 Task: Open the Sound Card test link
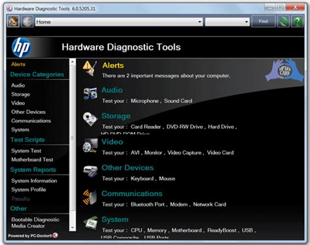coord(178,101)
